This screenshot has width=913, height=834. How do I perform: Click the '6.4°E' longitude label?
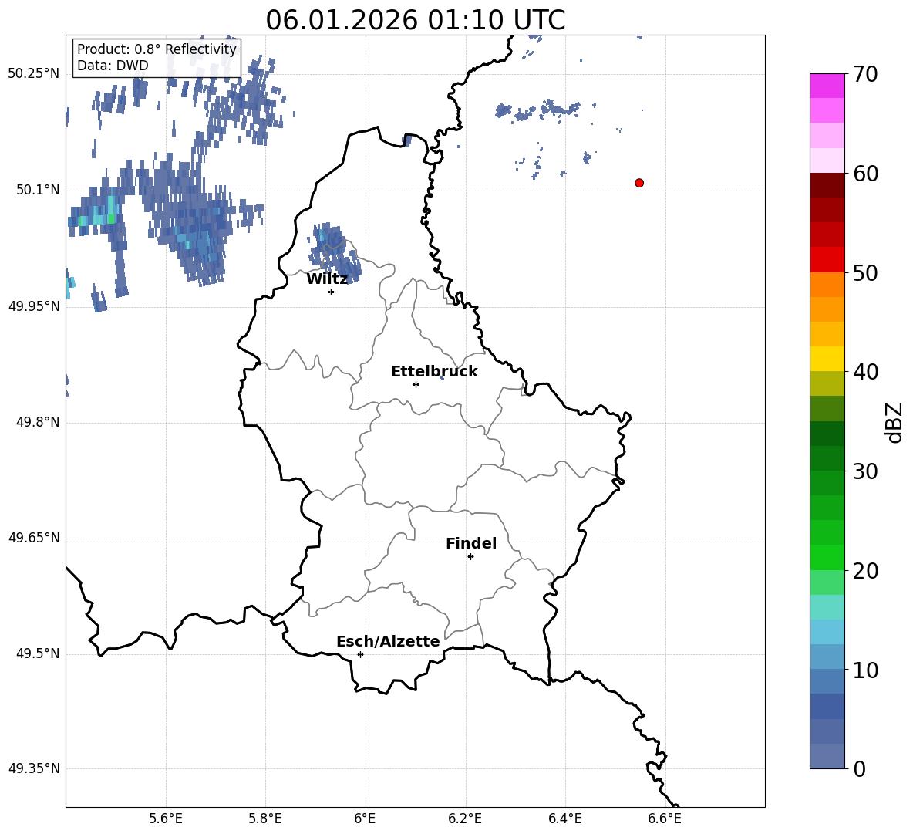[x=564, y=819]
